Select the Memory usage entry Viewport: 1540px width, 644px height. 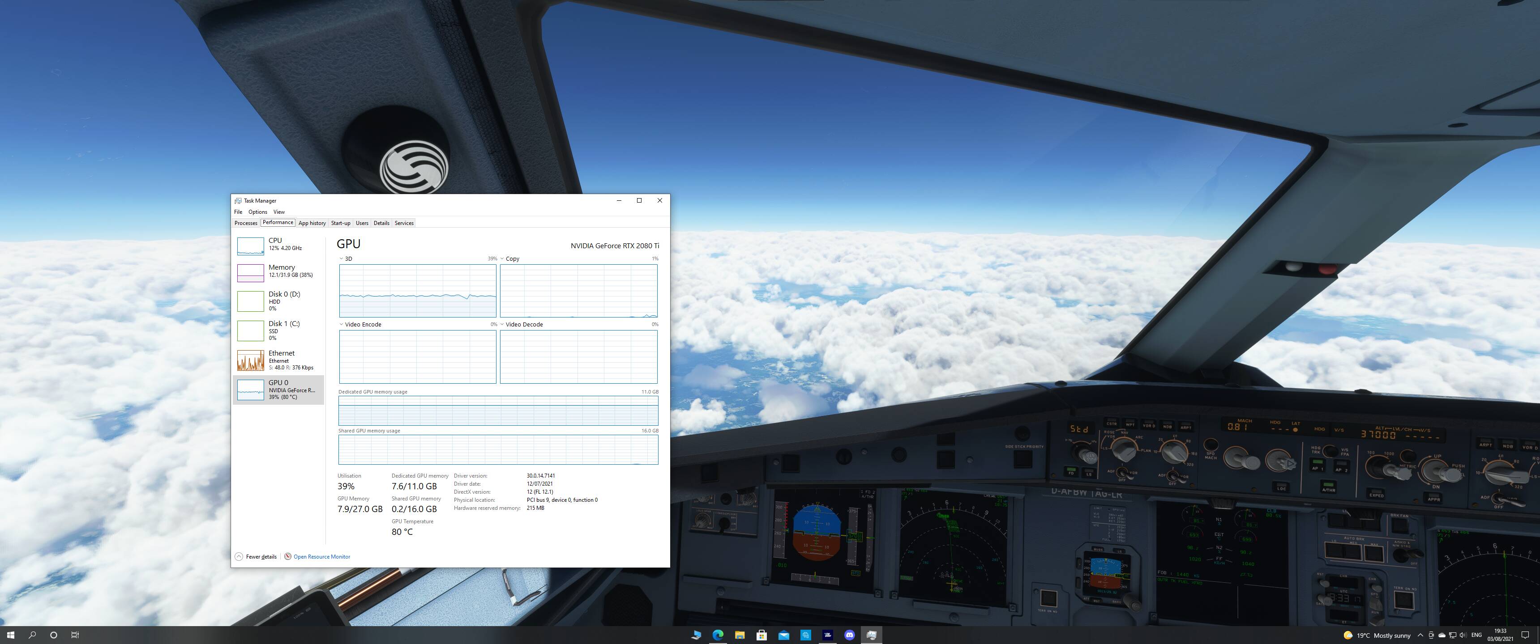pyautogui.click(x=278, y=271)
